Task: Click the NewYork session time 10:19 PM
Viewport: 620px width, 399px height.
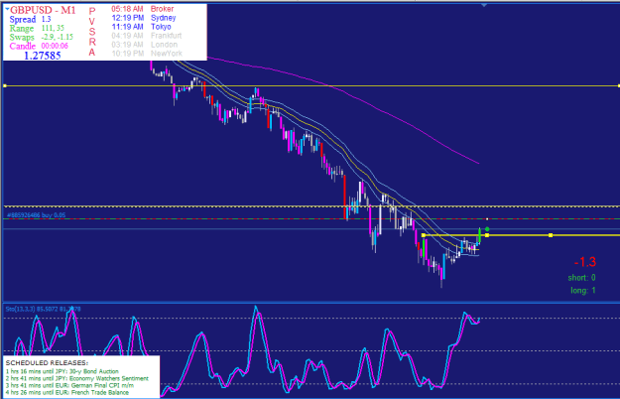Action: pyautogui.click(x=127, y=54)
